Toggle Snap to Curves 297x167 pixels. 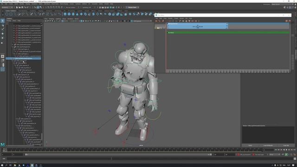click(51, 7)
